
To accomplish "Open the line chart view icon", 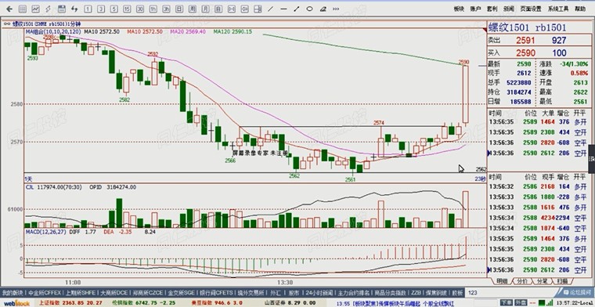I will pos(36,9).
